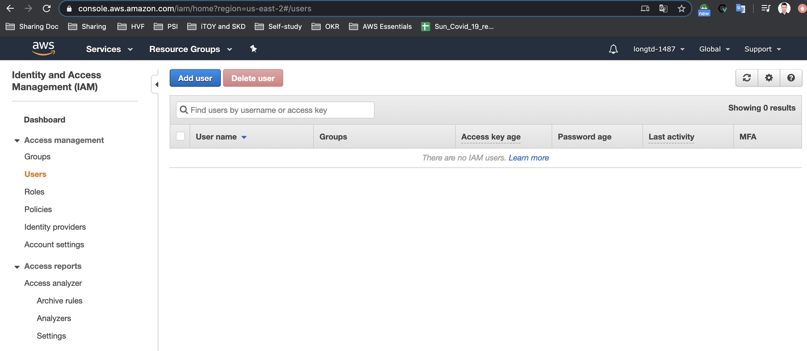
Task: Go to Policies in the sidebar
Action: pos(38,209)
